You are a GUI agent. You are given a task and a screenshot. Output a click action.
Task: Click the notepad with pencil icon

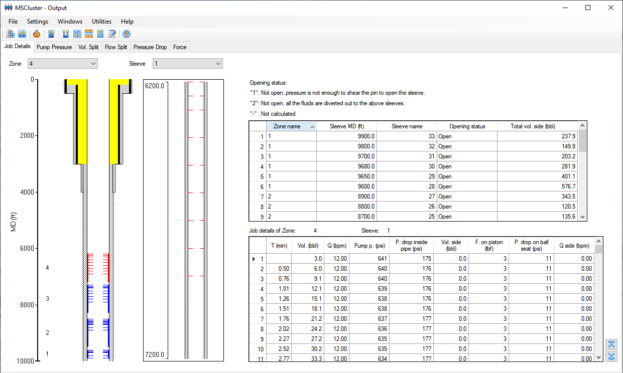coord(112,34)
